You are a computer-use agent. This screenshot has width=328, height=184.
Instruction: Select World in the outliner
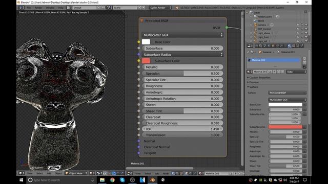(x=260, y=20)
